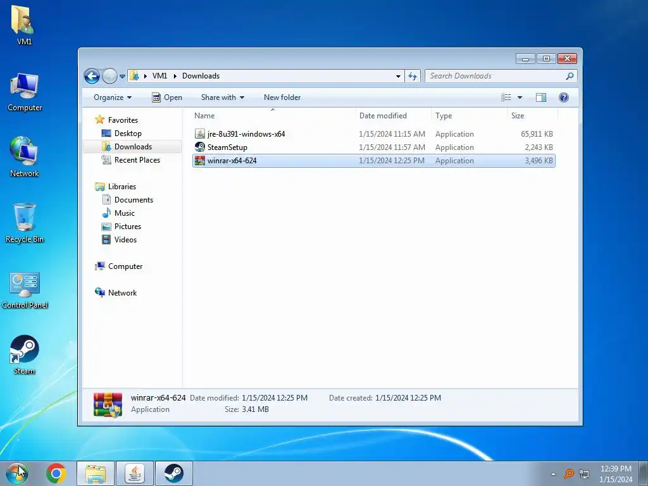This screenshot has width=648, height=486.
Task: Expand the arrow after VM1 breadcrumb
Action: tap(175, 76)
